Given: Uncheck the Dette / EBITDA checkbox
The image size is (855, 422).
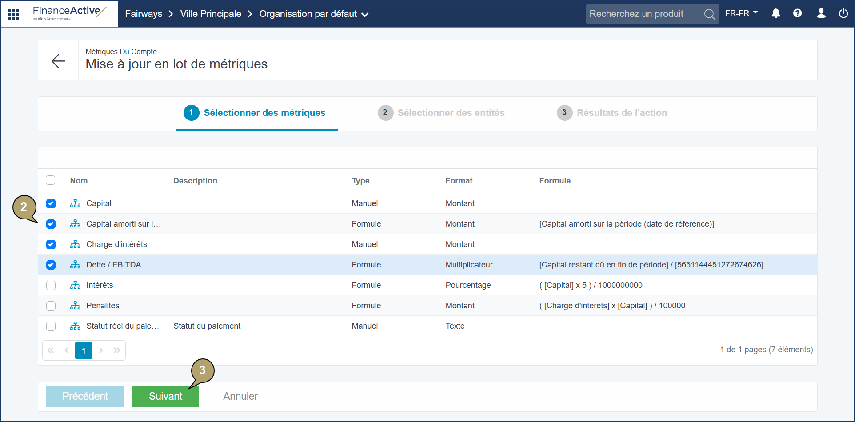Looking at the screenshot, I should (51, 265).
